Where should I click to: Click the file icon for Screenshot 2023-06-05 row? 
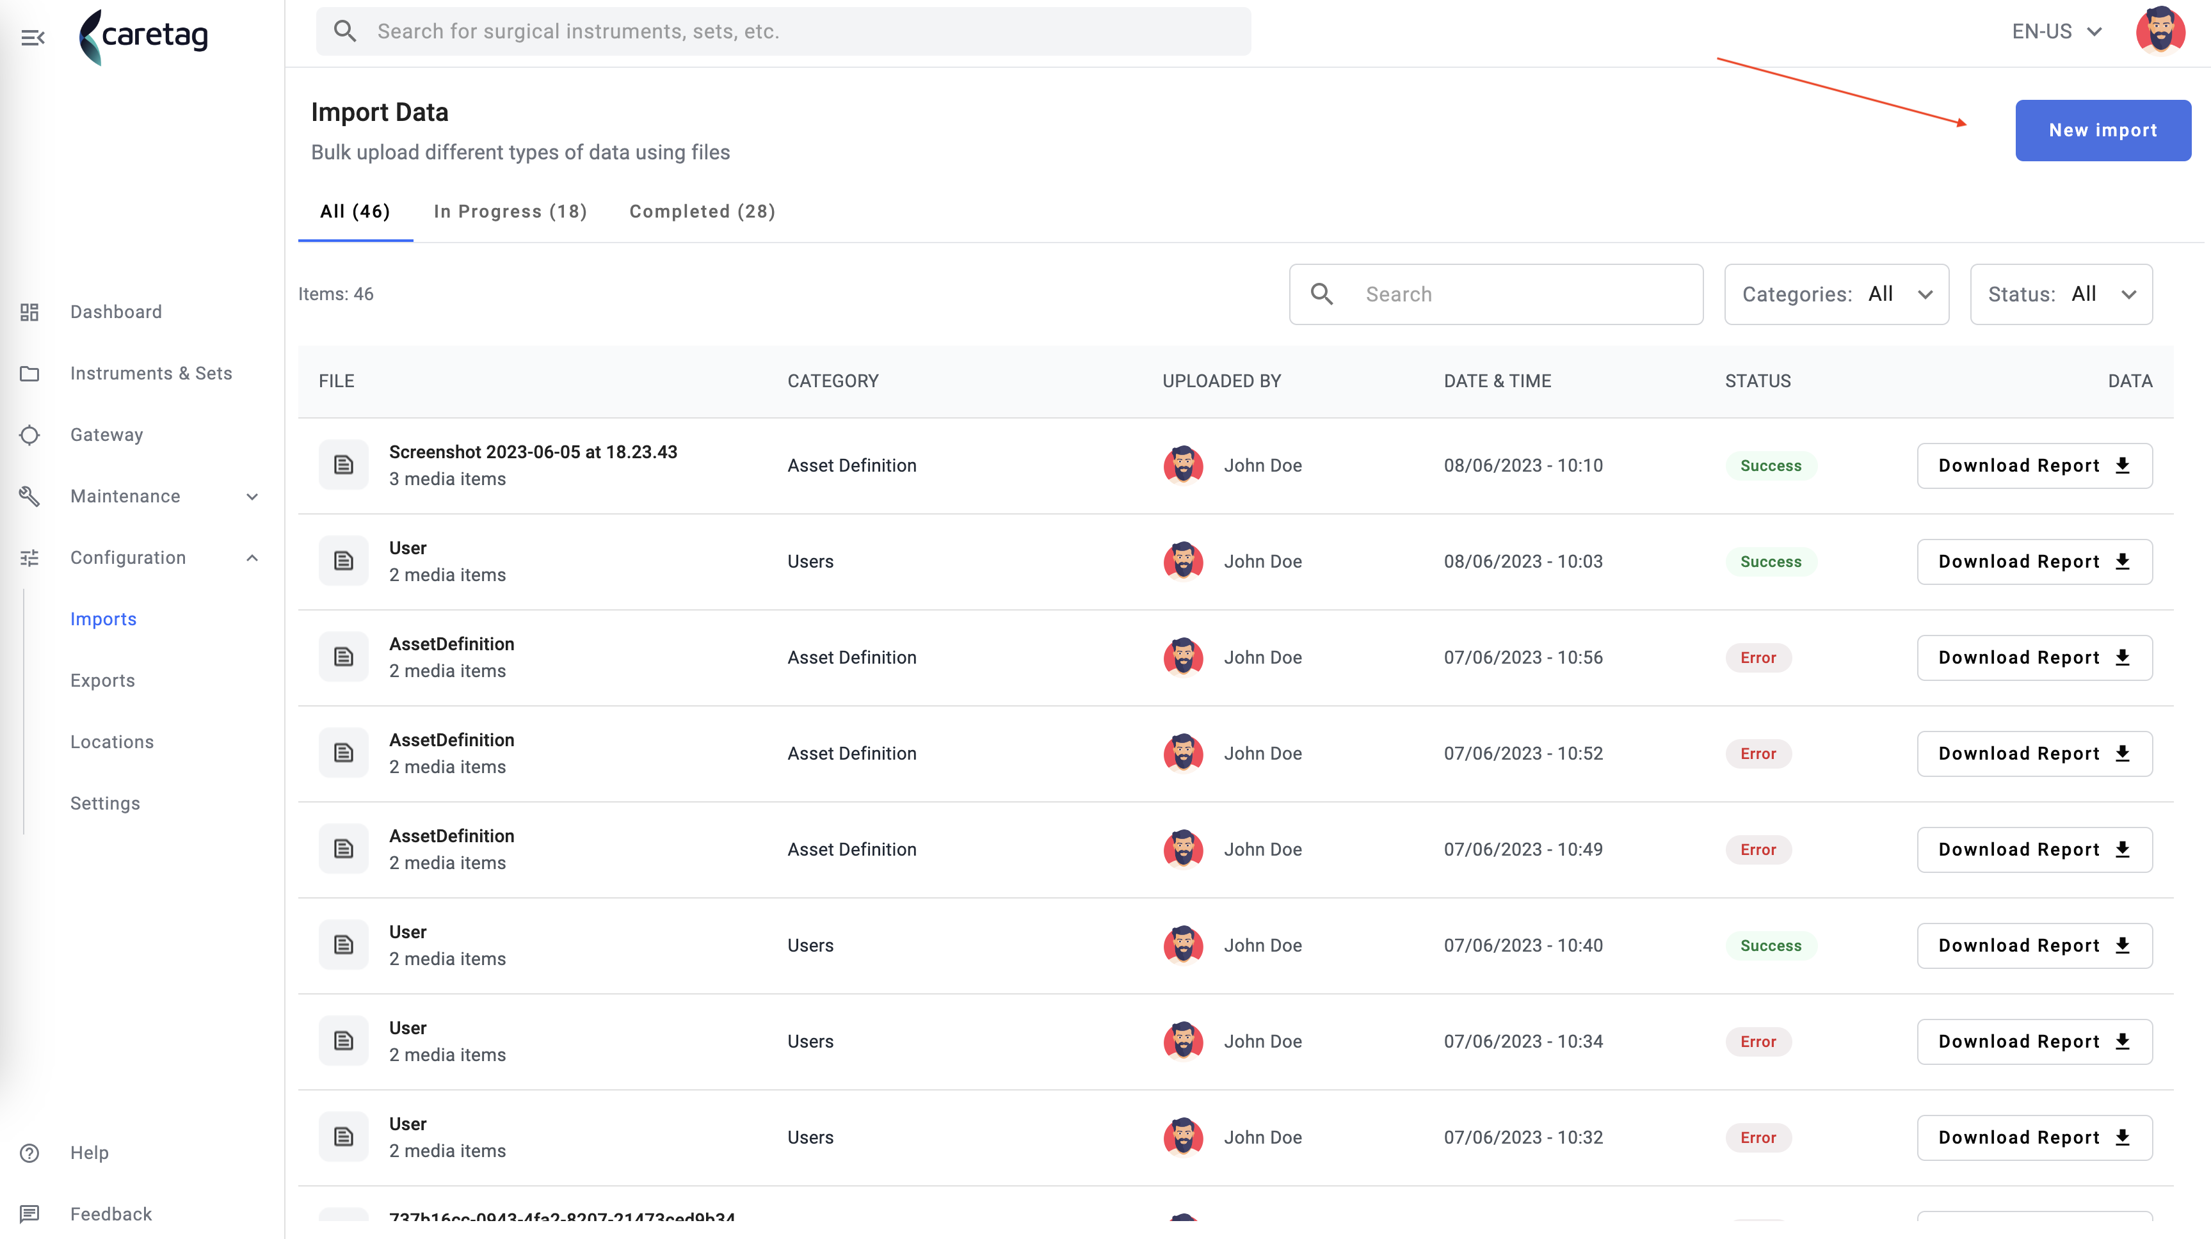click(x=343, y=465)
